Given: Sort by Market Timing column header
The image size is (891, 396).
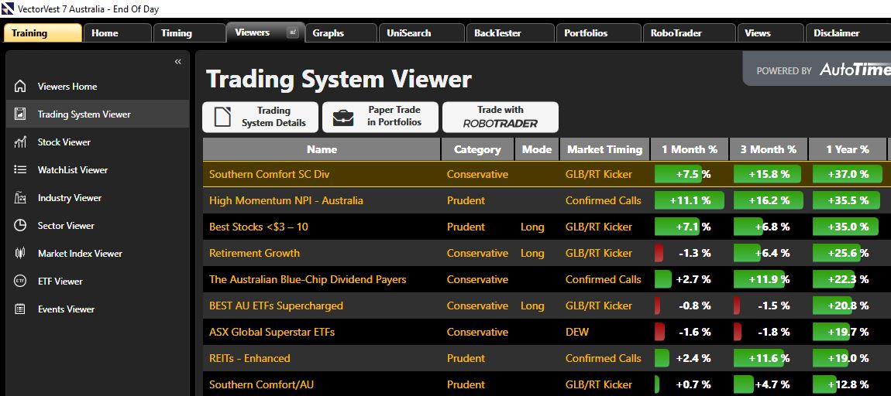Looking at the screenshot, I should [x=604, y=149].
